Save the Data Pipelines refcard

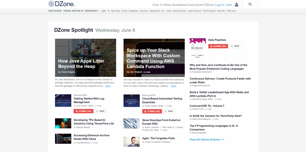coord(235,46)
